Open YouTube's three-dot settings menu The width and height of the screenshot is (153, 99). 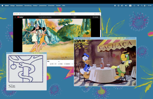pos(90,17)
